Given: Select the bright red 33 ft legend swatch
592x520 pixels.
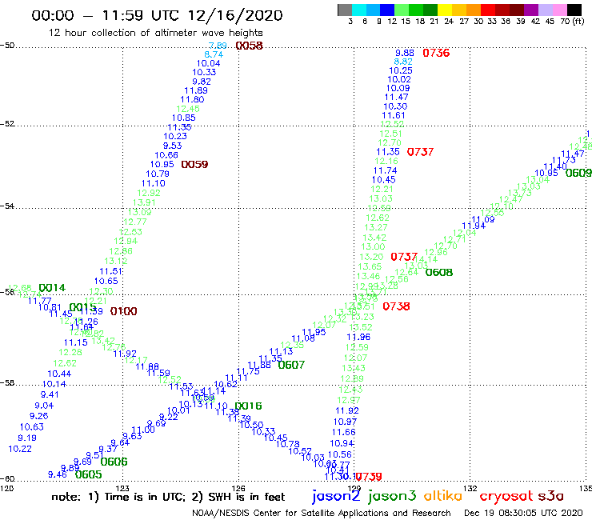Looking at the screenshot, I should pyautogui.click(x=488, y=10).
